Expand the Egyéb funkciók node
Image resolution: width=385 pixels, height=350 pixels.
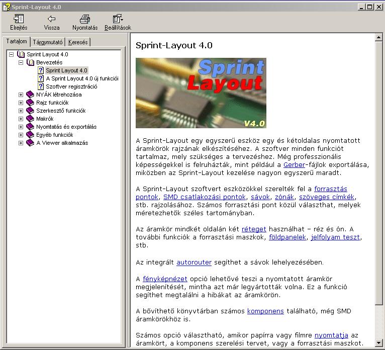tap(21, 135)
